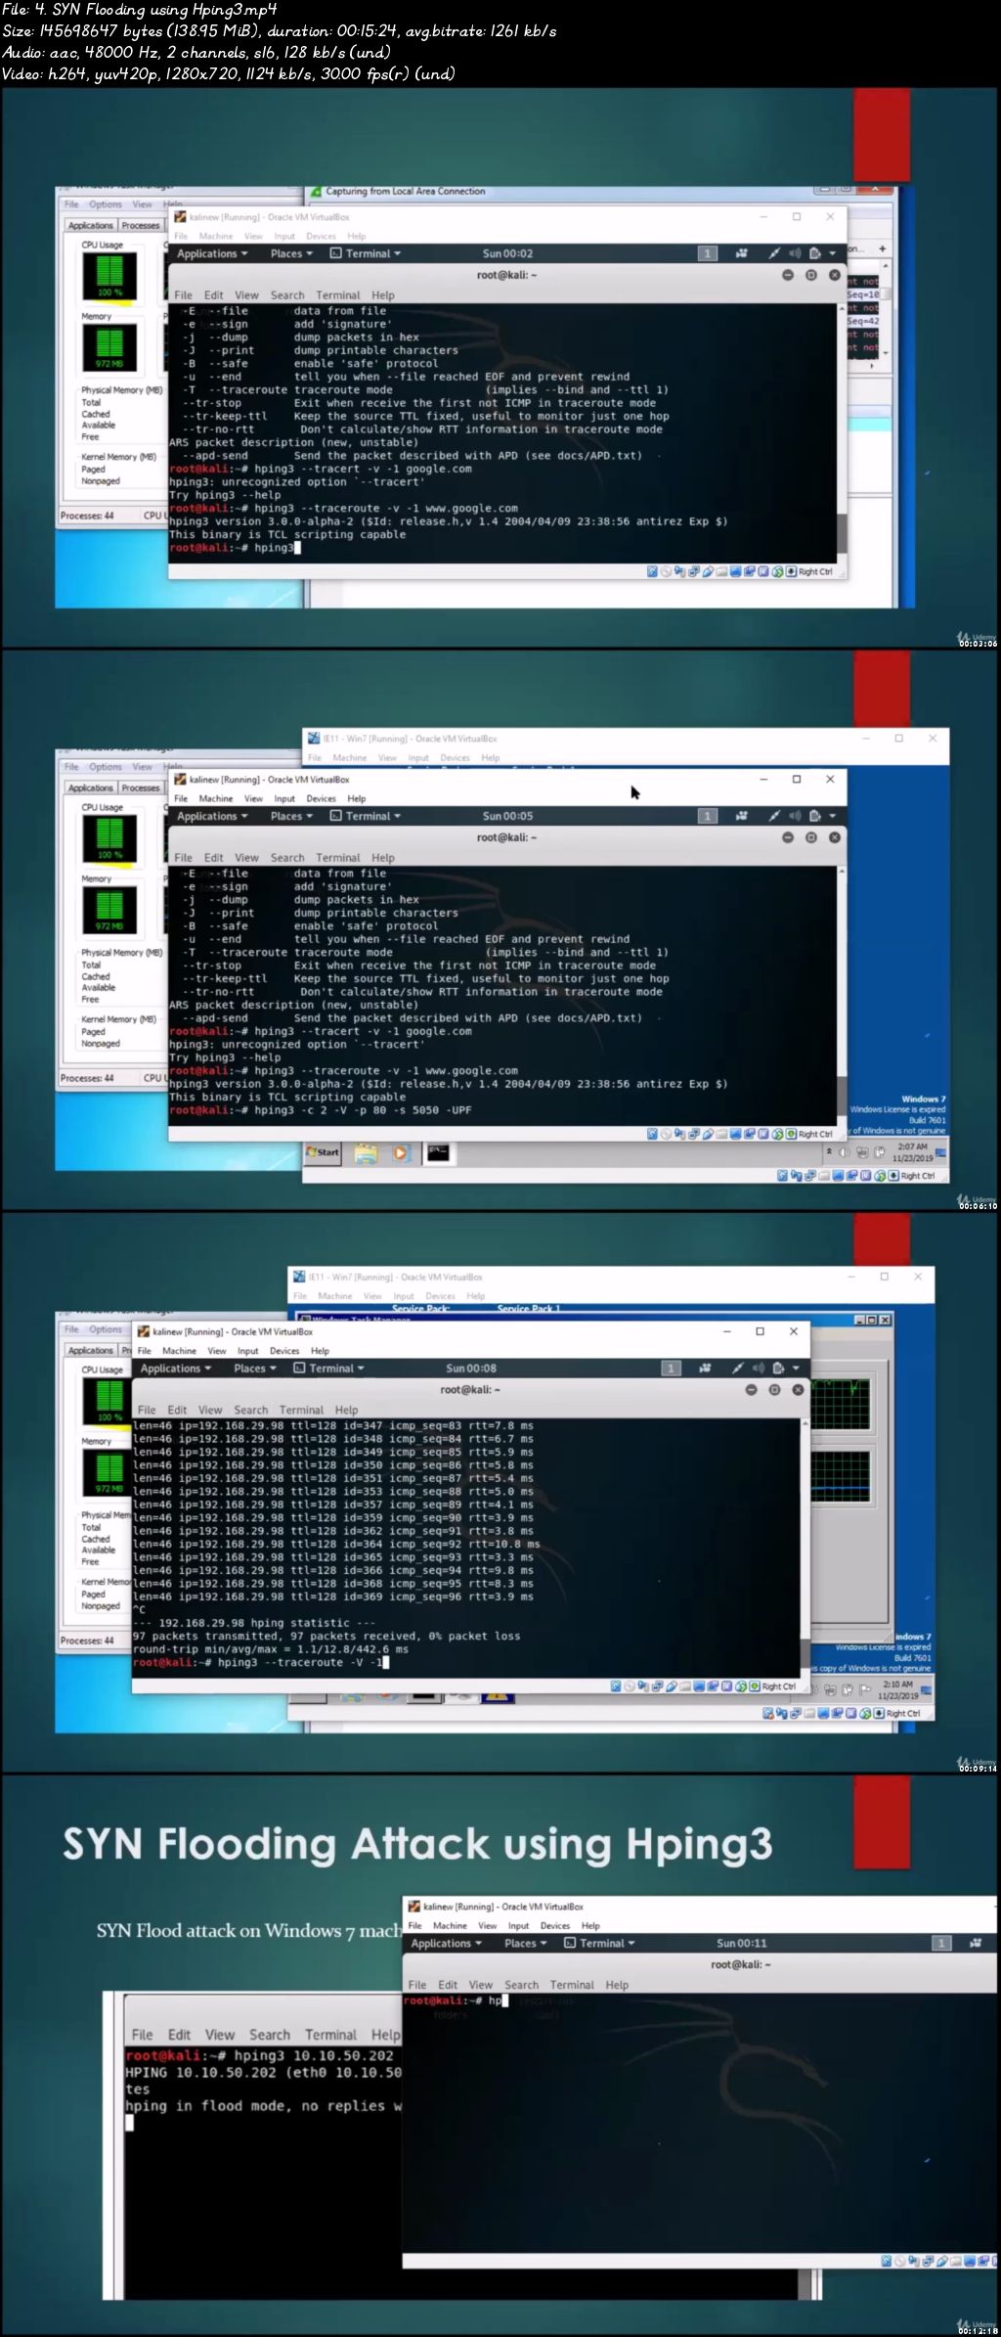Screen dimensions: 1001x2337
Task: Open Windows Explorer folder icon on Win7 taskbar
Action: [x=366, y=1153]
